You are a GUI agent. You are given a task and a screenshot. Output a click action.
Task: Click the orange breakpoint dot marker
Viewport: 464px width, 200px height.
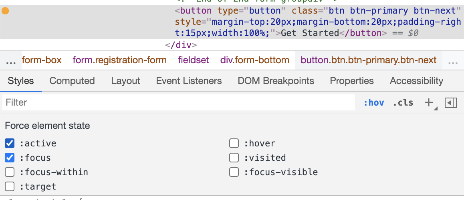point(5,11)
